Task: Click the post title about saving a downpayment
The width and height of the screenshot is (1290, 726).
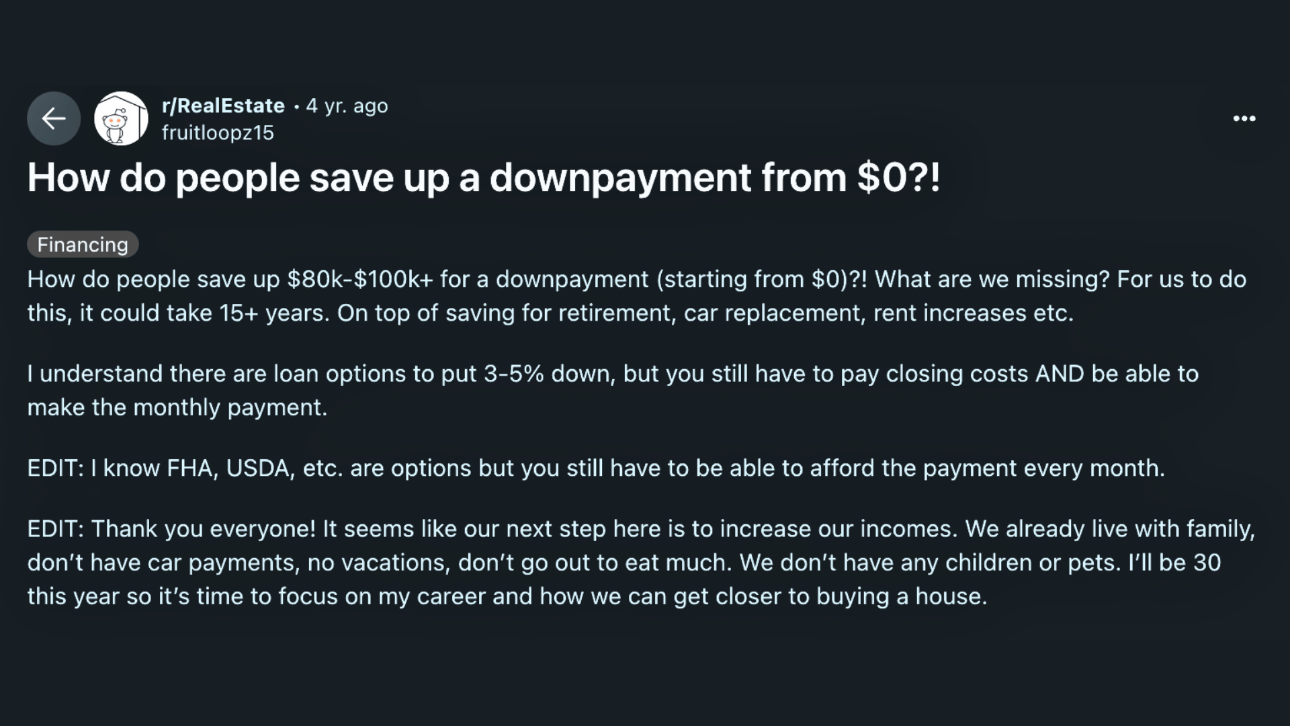Action: 484,178
